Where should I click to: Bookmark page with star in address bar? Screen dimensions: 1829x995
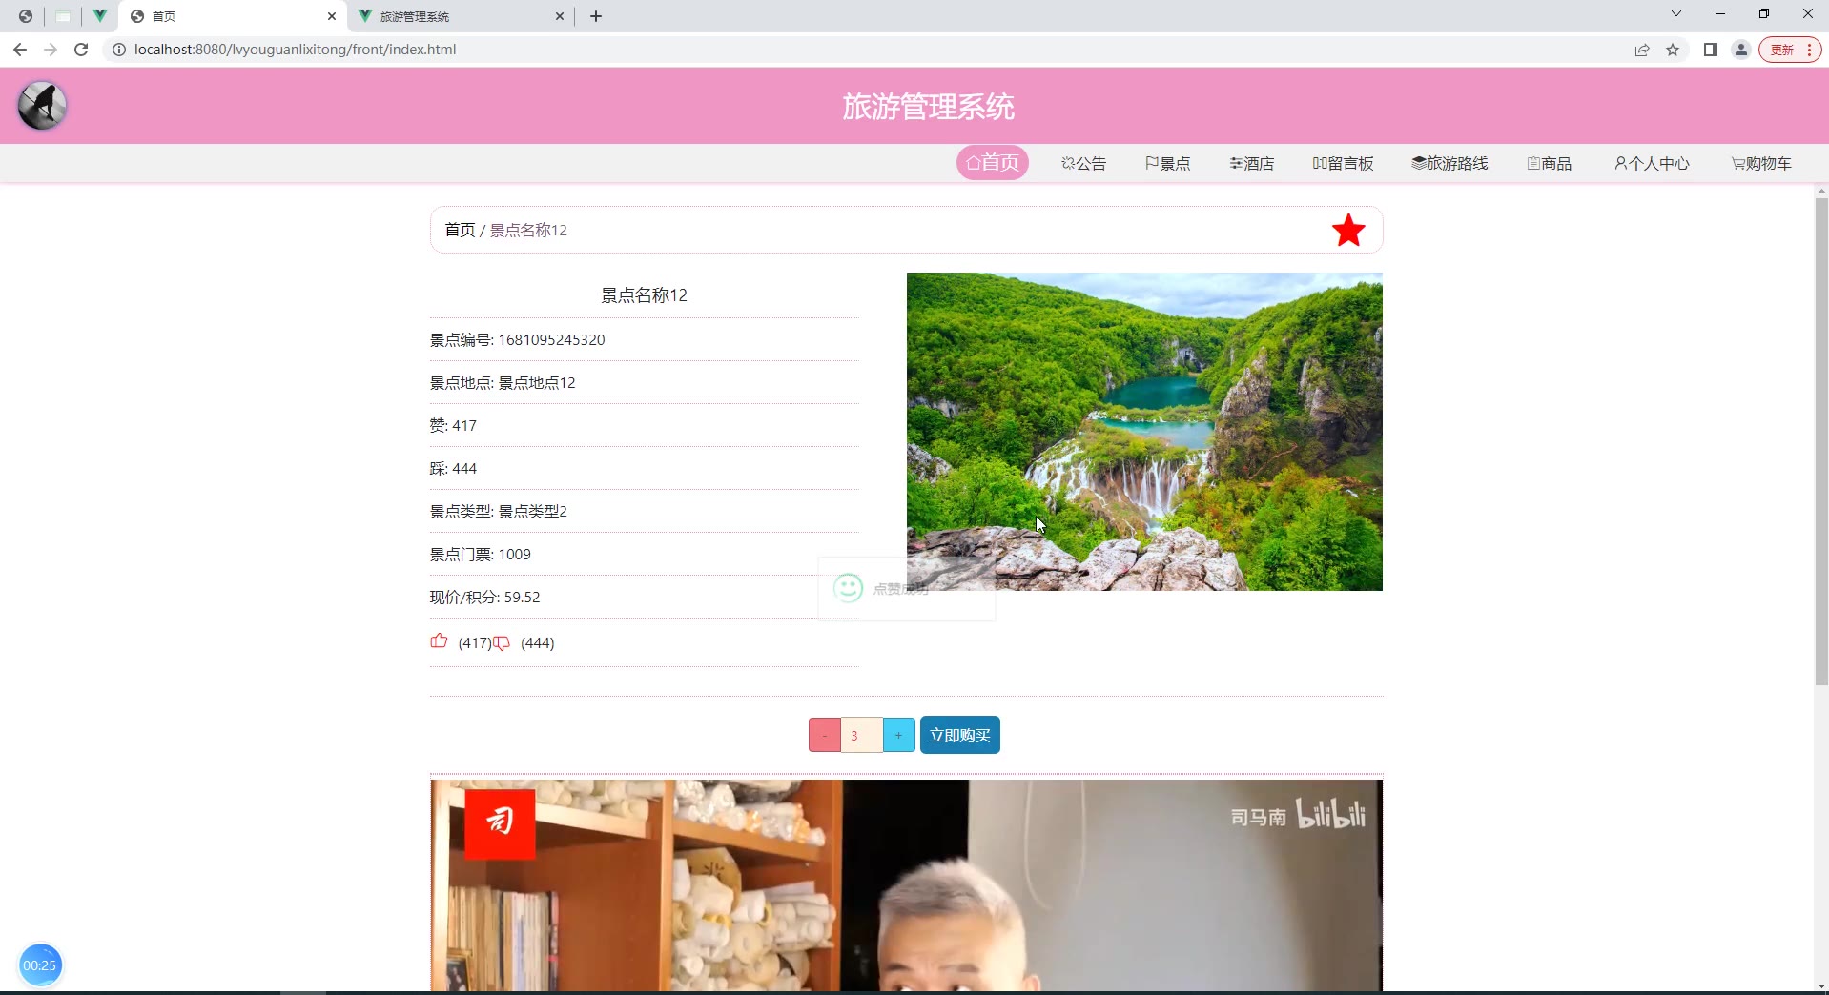1673,50
